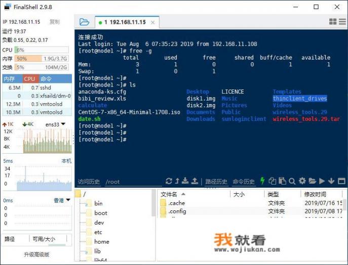Select the dev folder in tree

95,223
